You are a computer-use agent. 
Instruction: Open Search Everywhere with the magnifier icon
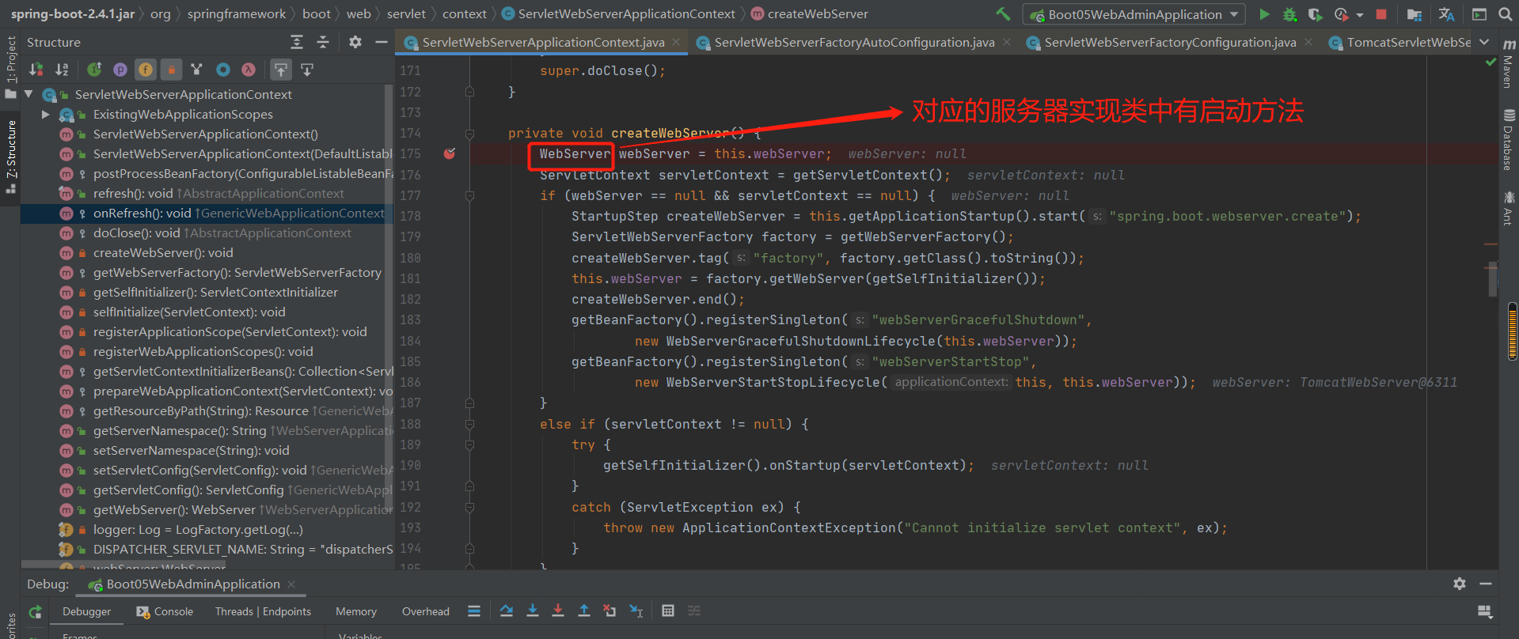pyautogui.click(x=1506, y=14)
